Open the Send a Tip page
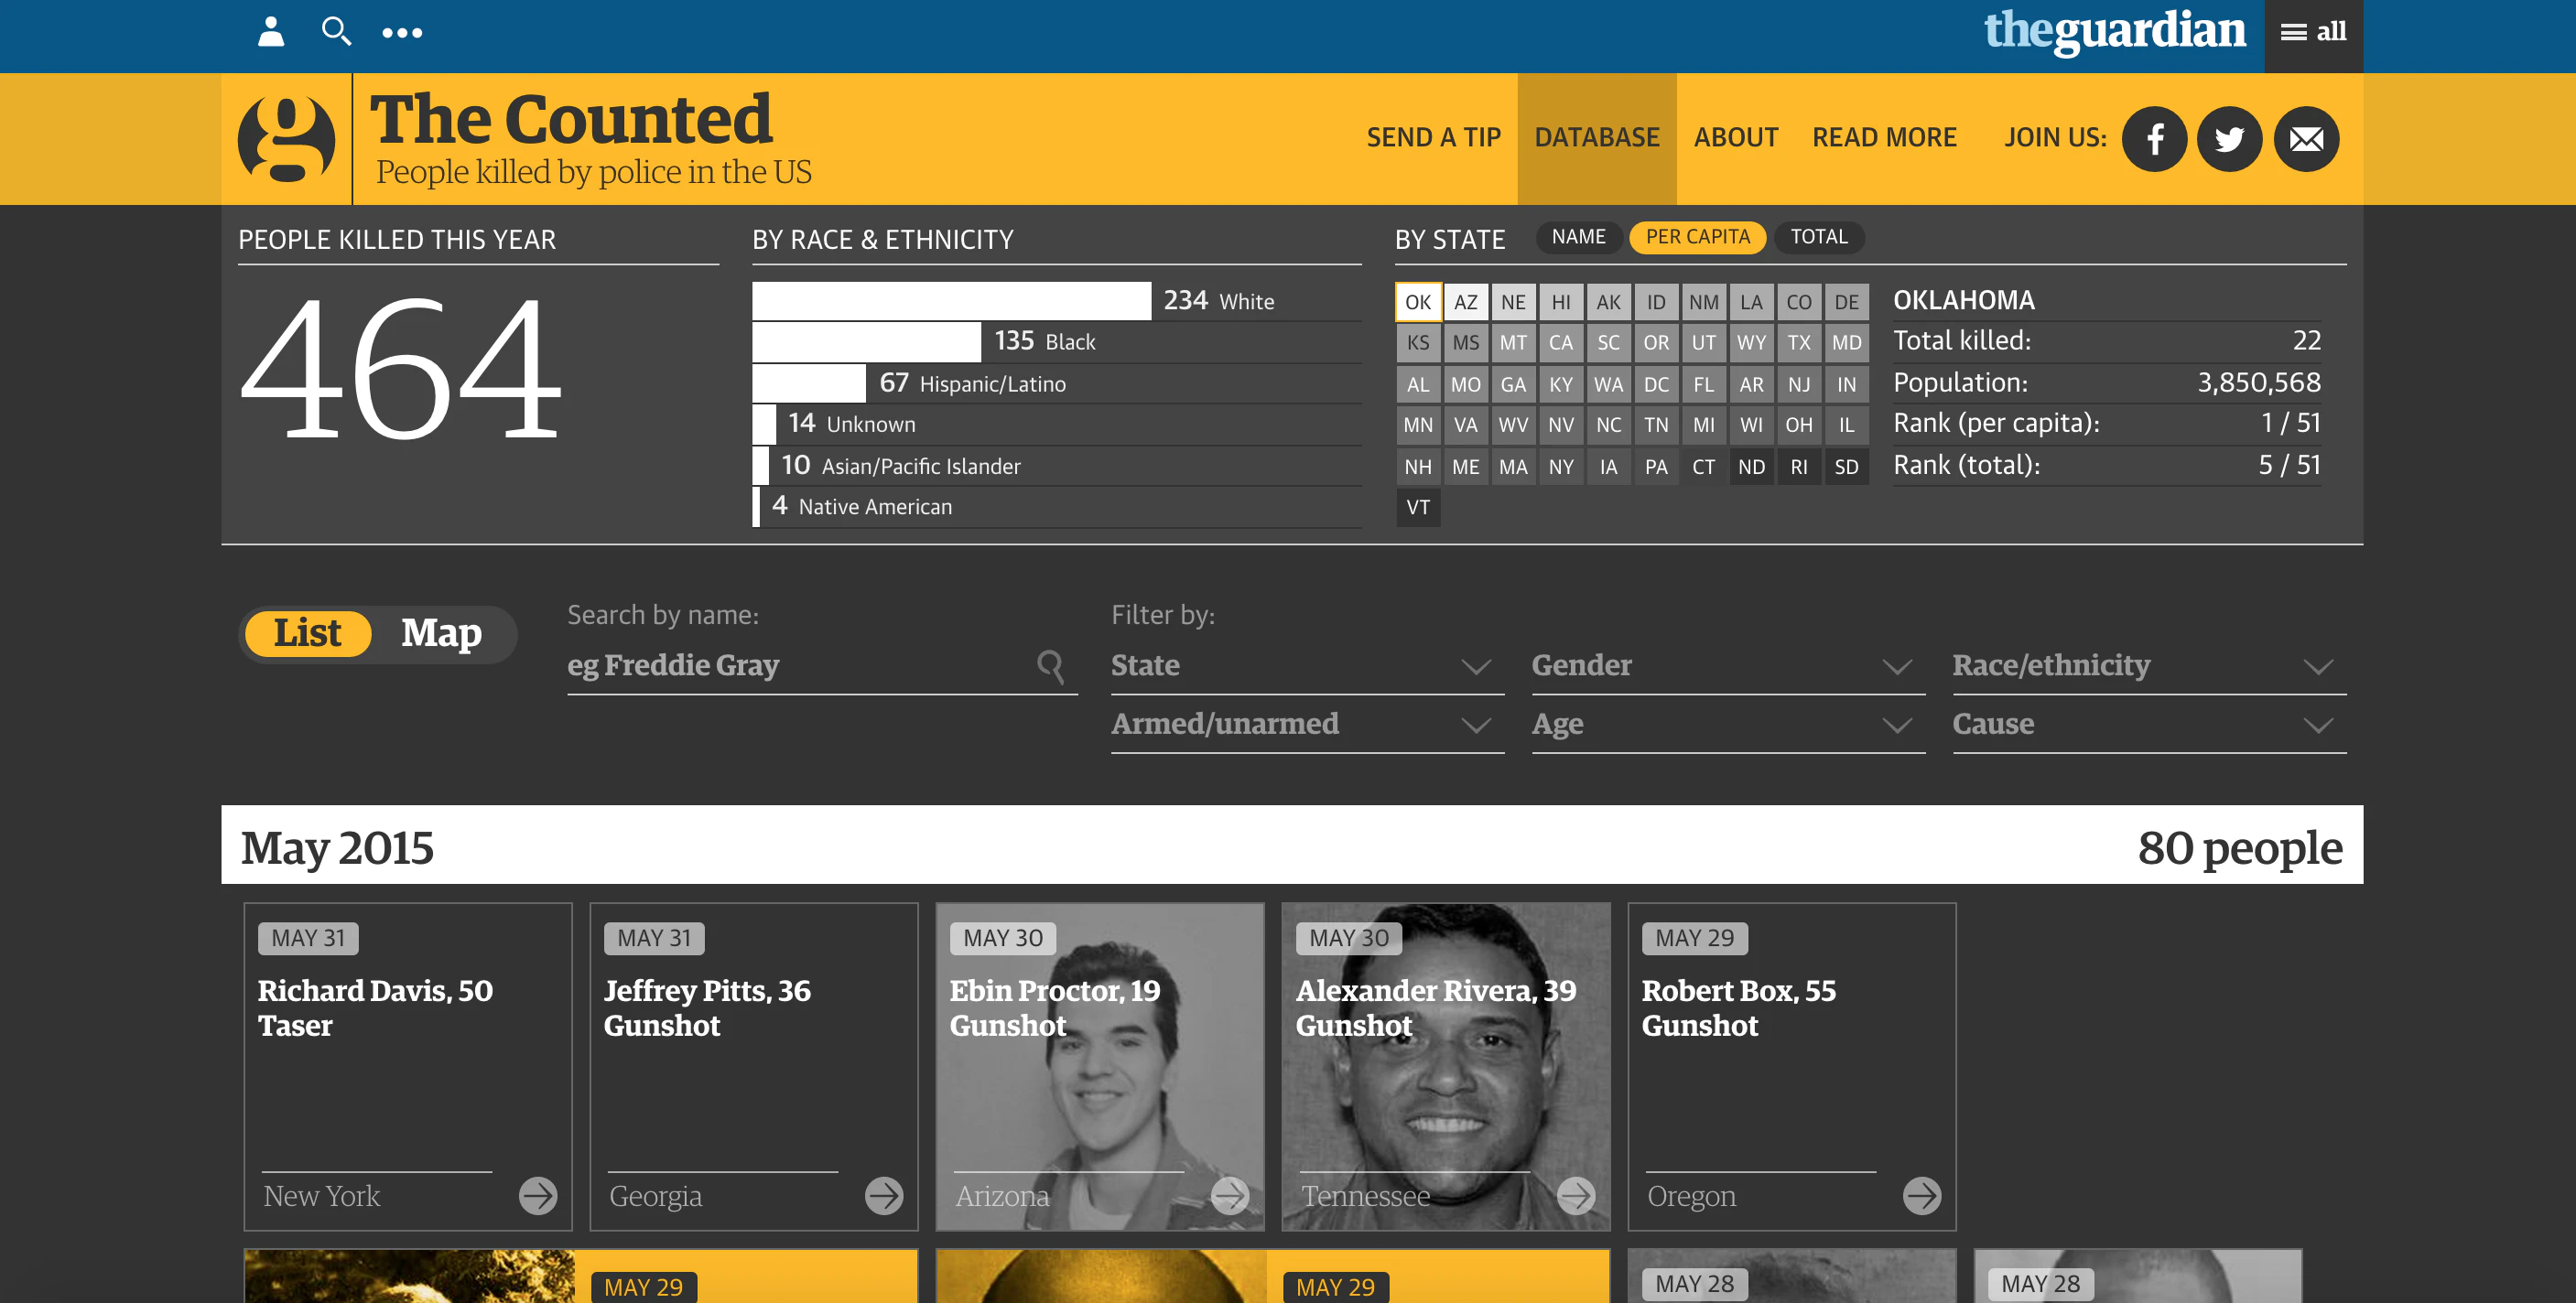This screenshot has width=2576, height=1303. click(1433, 138)
